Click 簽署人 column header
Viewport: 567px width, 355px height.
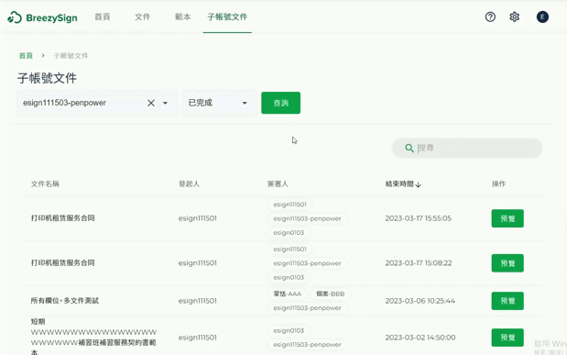click(278, 184)
